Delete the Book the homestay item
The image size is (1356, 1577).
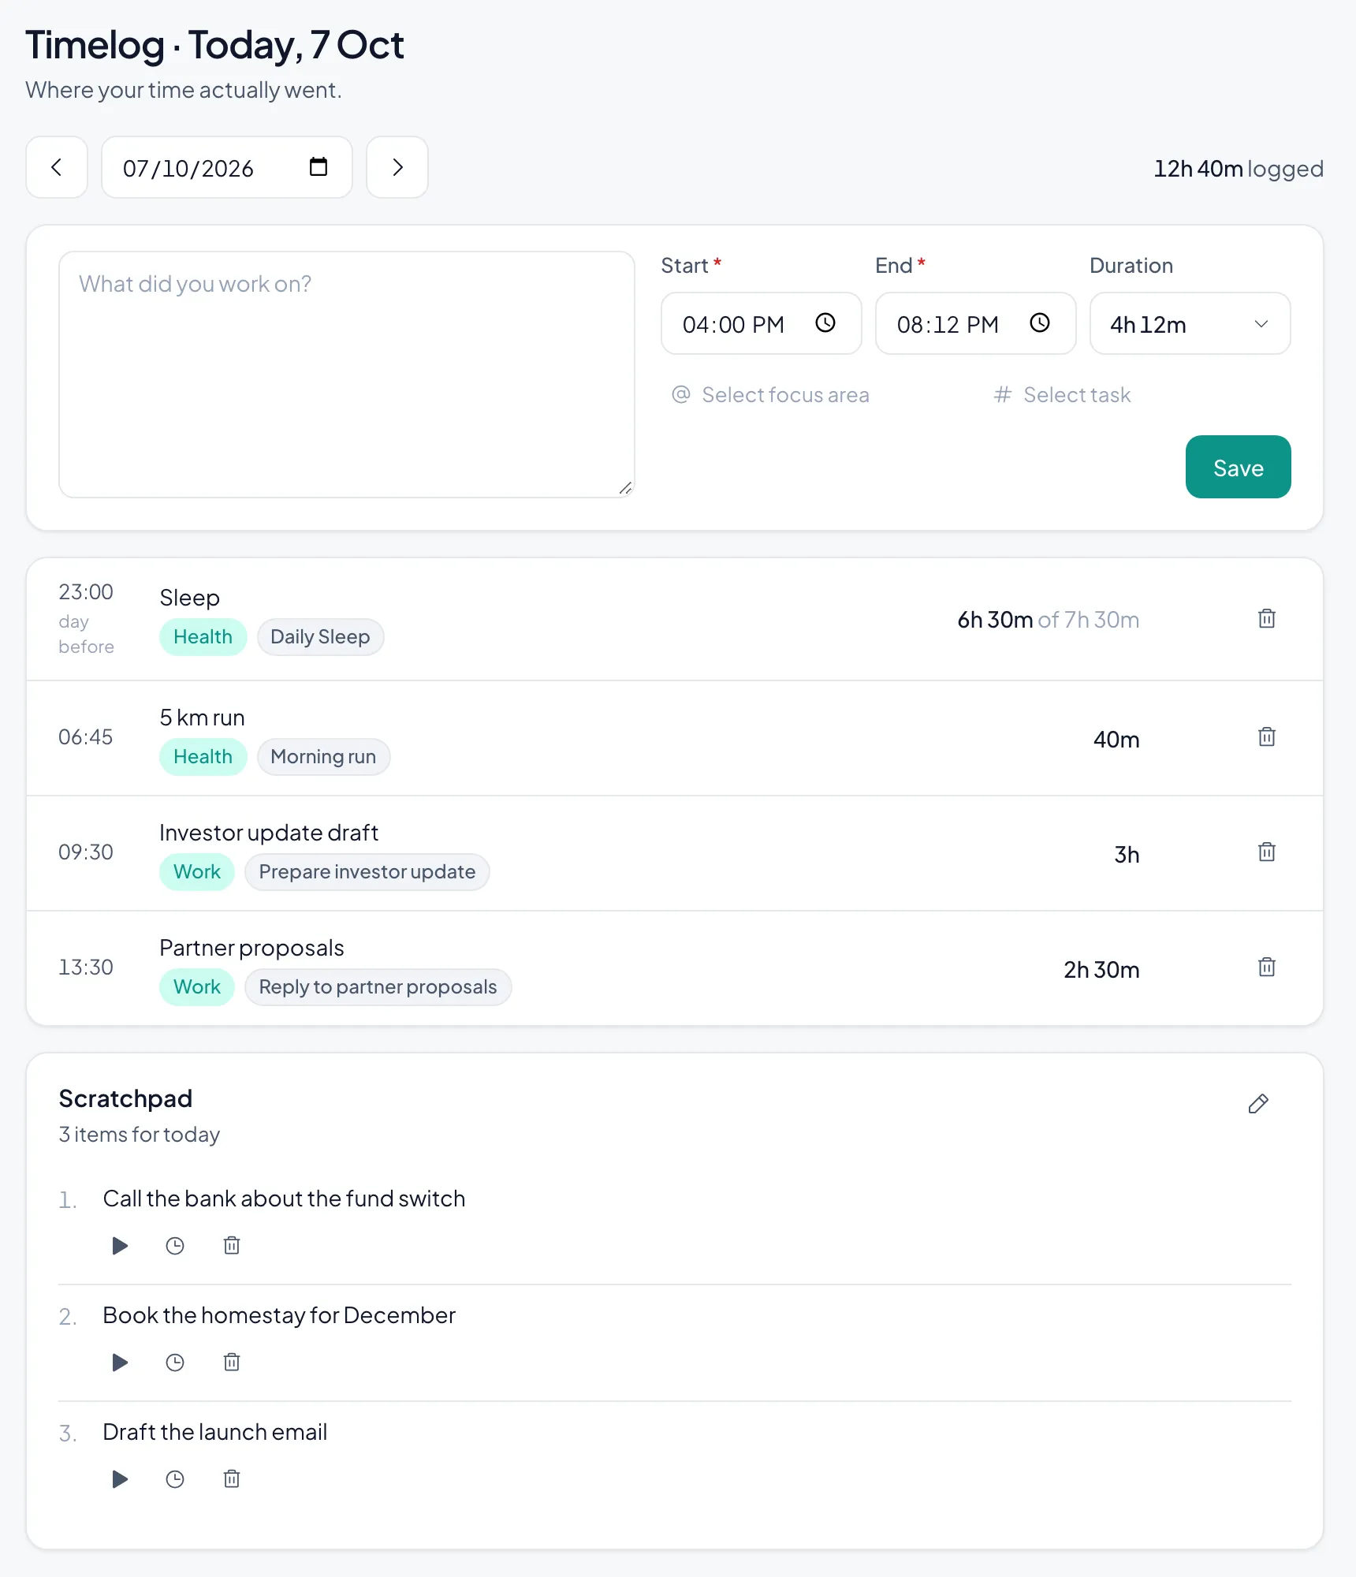tap(232, 1363)
